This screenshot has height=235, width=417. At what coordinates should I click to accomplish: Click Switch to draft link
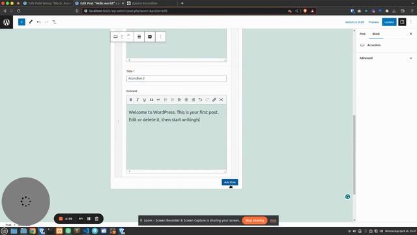pyautogui.click(x=354, y=22)
